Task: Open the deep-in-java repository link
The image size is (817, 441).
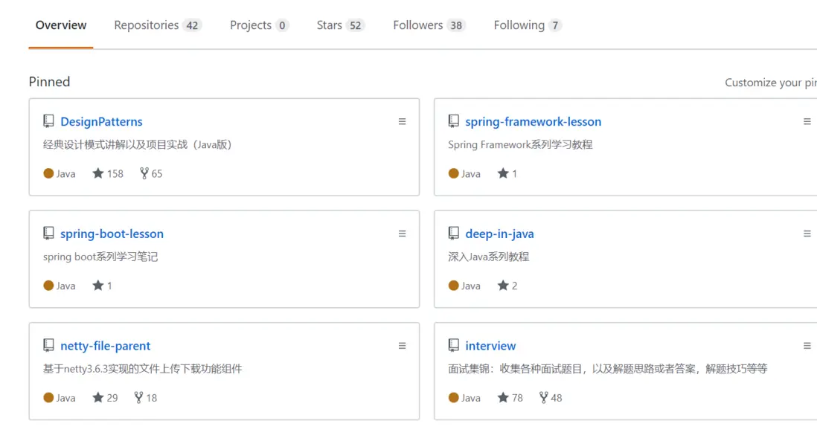Action: [x=500, y=234]
